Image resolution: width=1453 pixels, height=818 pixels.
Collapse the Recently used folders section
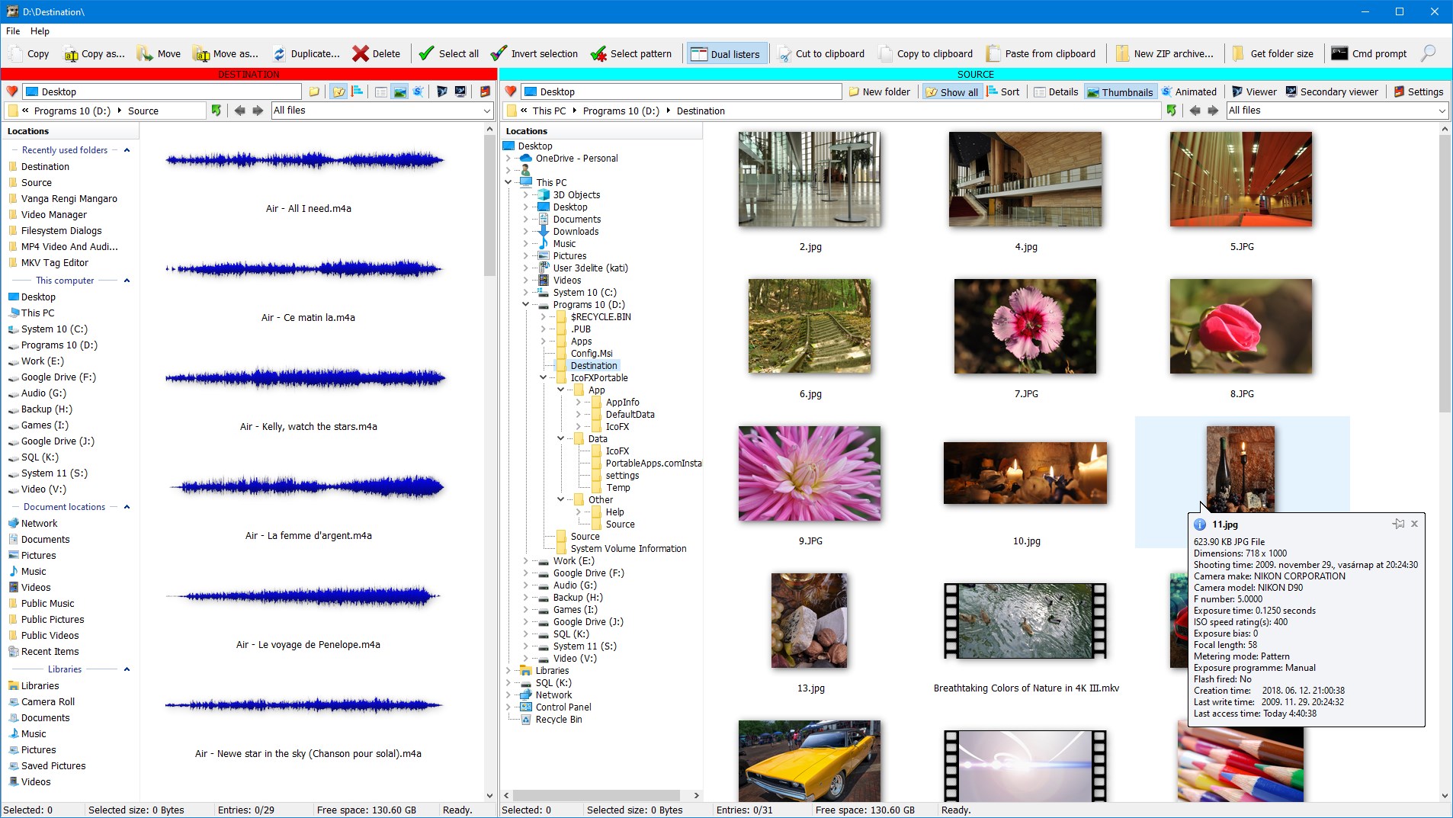[x=127, y=150]
